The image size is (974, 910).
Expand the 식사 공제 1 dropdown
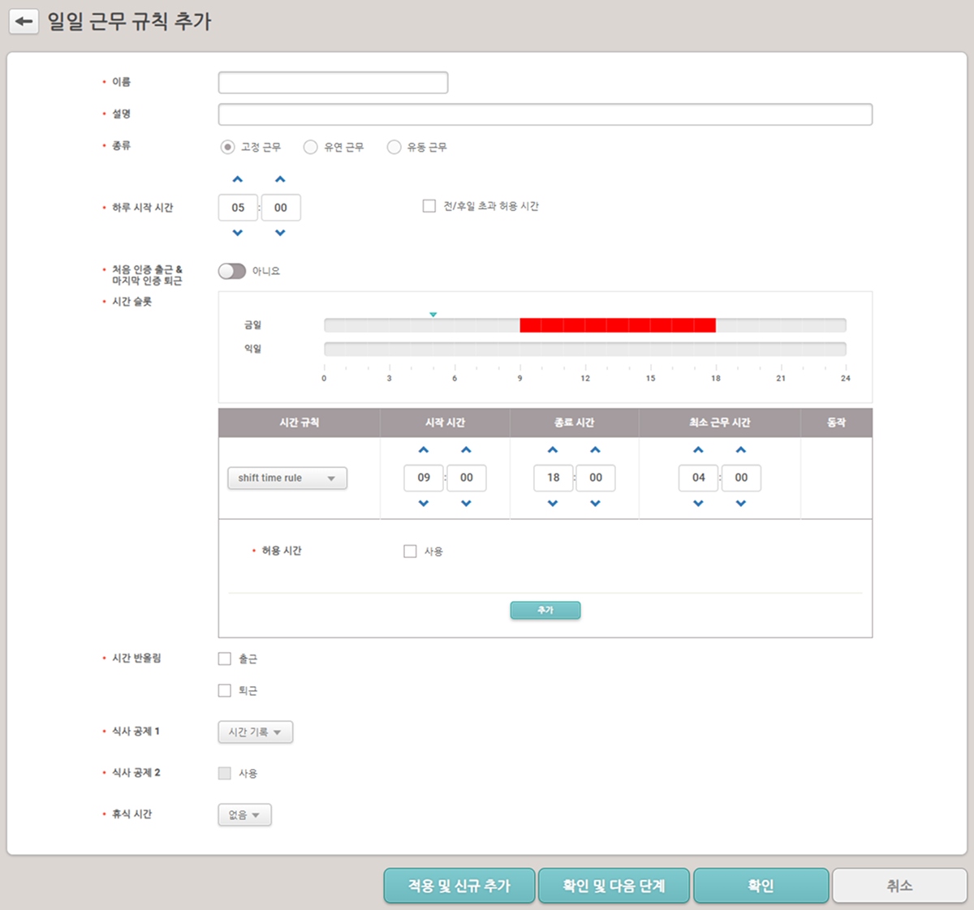click(x=255, y=732)
